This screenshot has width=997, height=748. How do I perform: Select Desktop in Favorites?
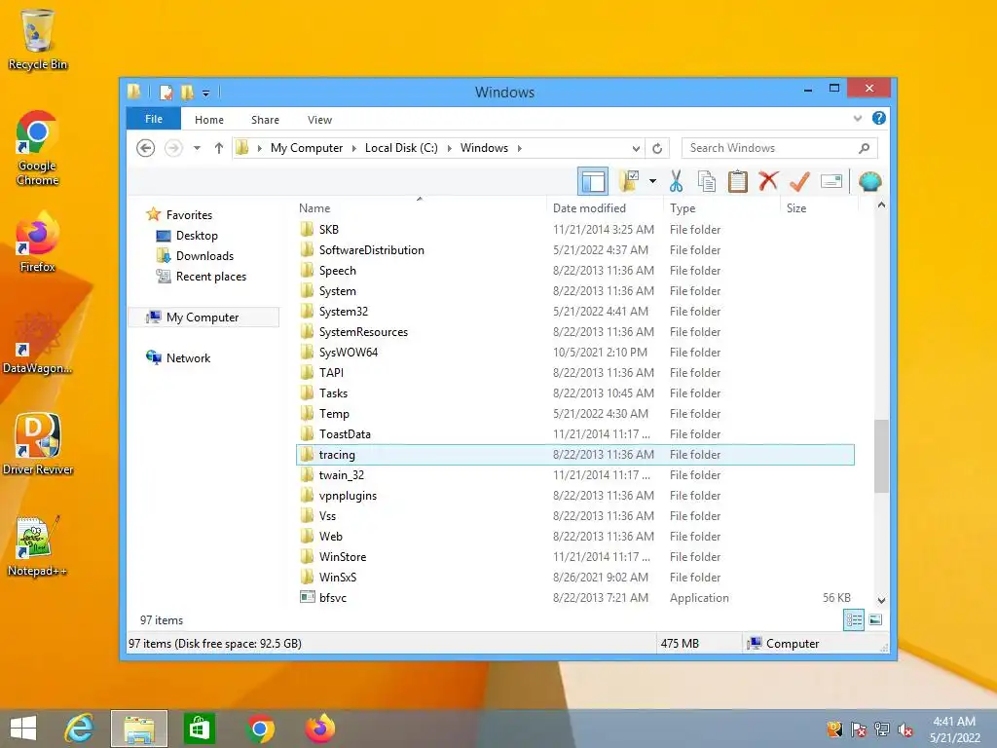197,236
